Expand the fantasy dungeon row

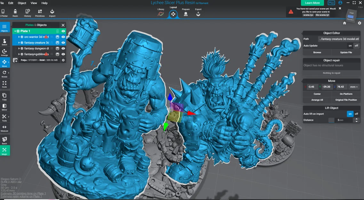click(19, 49)
